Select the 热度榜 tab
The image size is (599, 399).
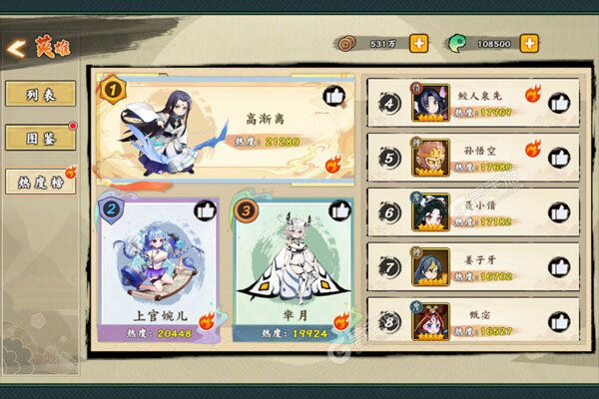(41, 182)
